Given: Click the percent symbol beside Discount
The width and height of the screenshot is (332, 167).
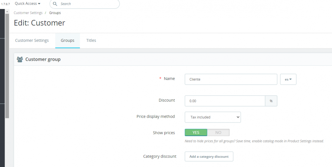Looking at the screenshot, I should 271,101.
